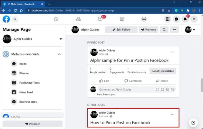
Task: Click the address bar URL
Action: (73, 11)
